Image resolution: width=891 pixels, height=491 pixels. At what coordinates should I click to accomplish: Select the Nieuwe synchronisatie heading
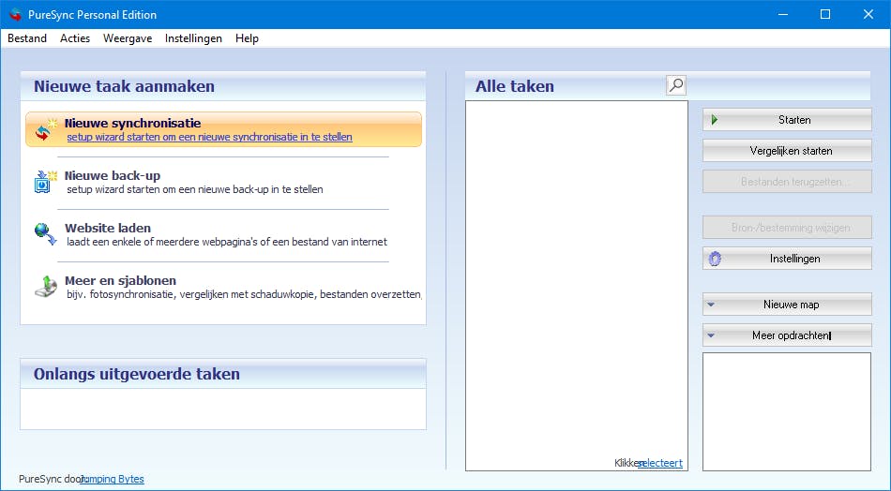click(x=132, y=123)
